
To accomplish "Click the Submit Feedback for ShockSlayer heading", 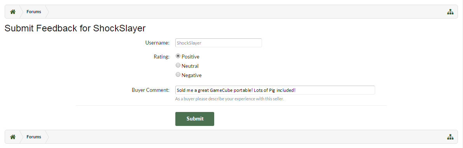I will tap(75, 28).
